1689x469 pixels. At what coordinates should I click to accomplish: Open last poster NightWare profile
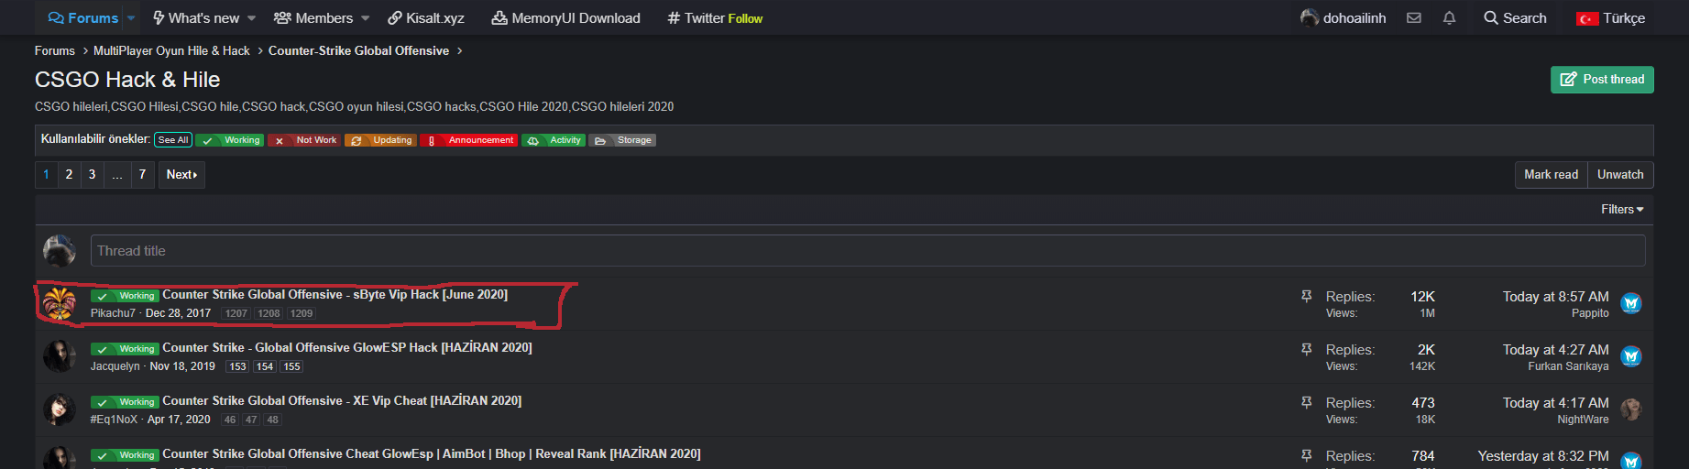click(x=1583, y=420)
